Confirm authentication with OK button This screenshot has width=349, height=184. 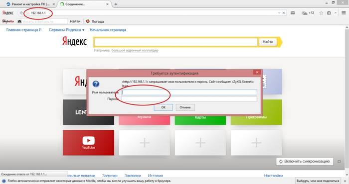[x=163, y=107]
